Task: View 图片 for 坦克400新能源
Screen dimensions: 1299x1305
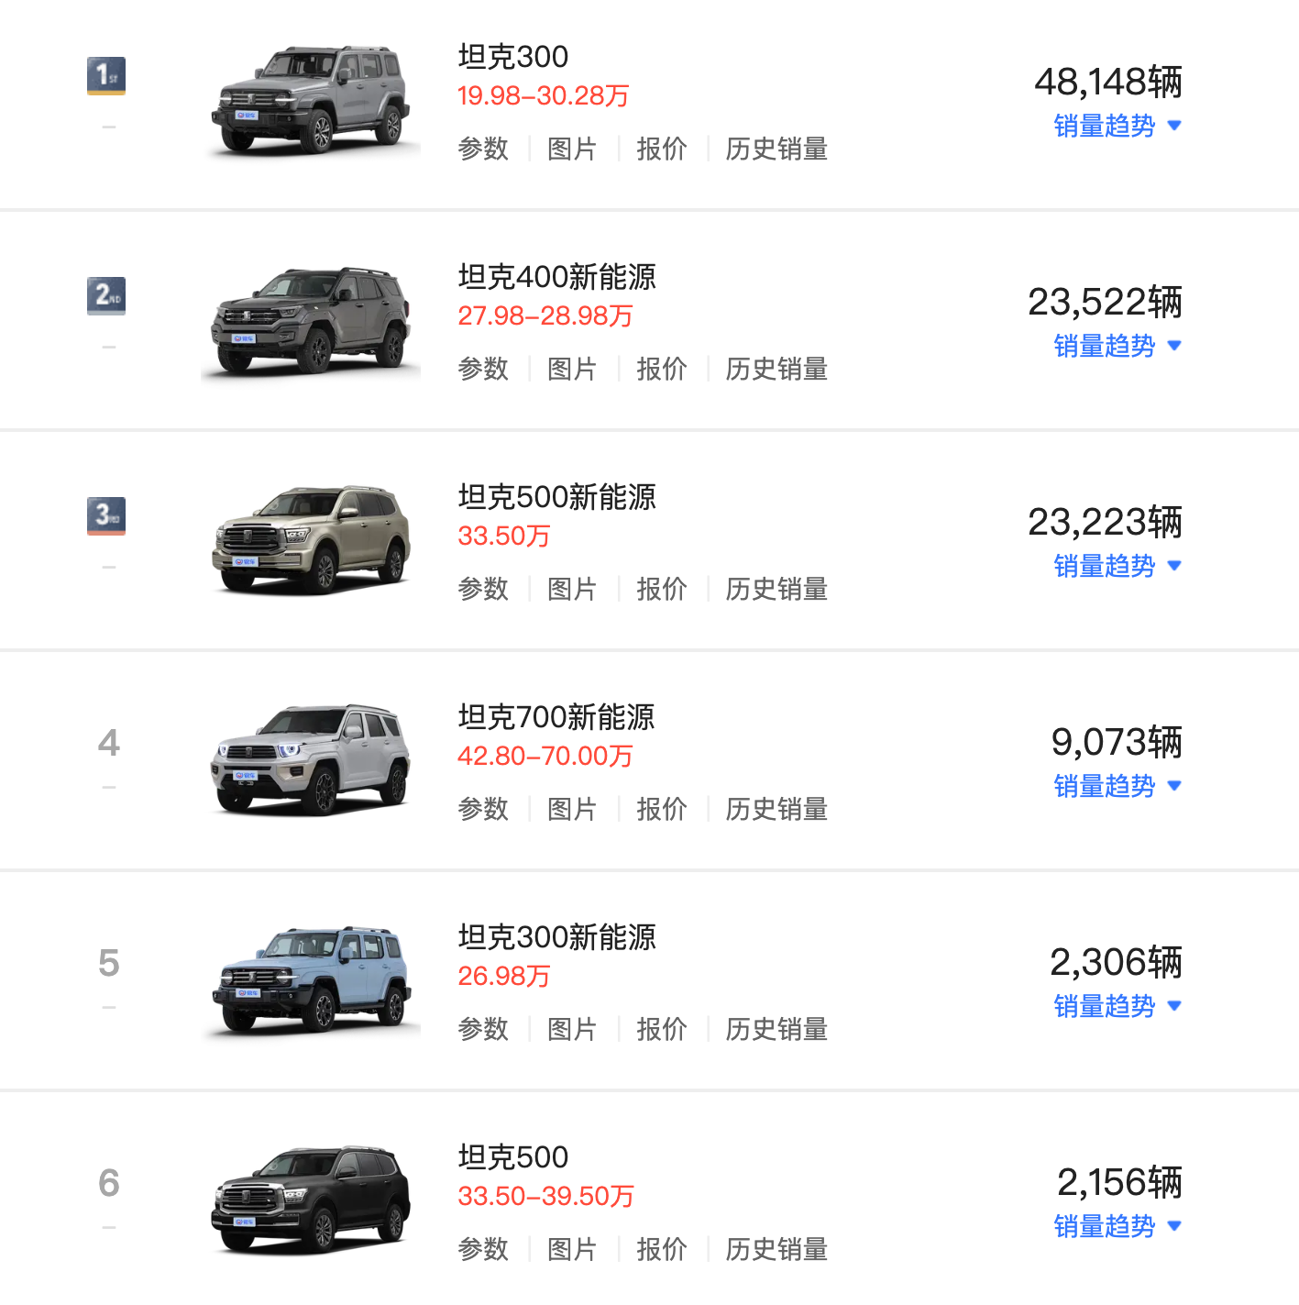Action: 572,369
